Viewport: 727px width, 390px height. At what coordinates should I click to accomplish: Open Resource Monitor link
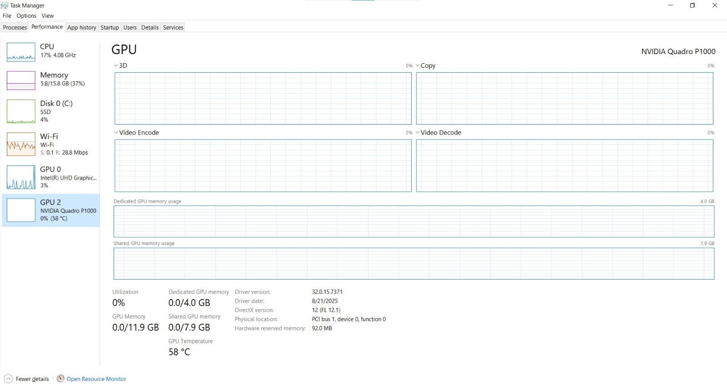tap(96, 379)
